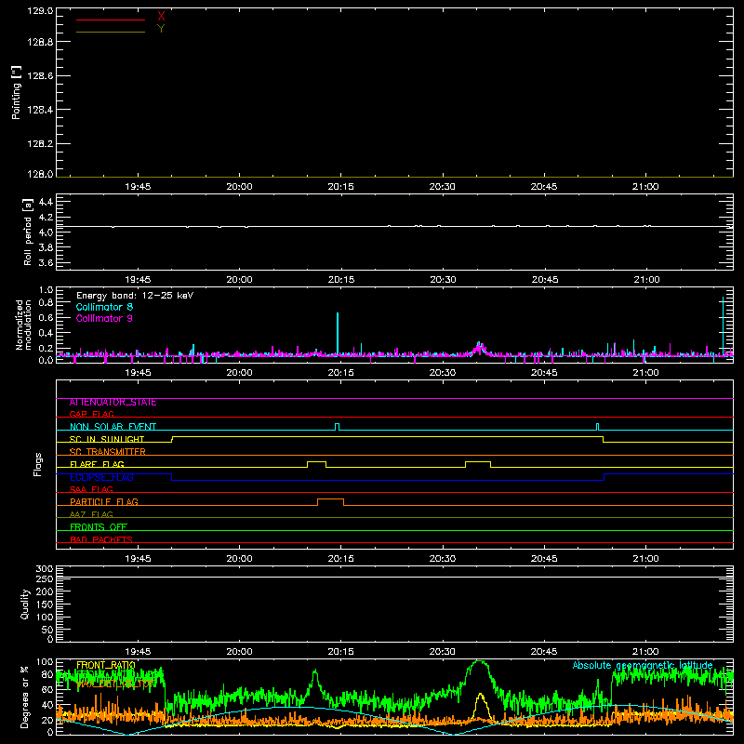744x744 pixels.
Task: Click the Y legend label in Pointing panel
Action: click(161, 29)
